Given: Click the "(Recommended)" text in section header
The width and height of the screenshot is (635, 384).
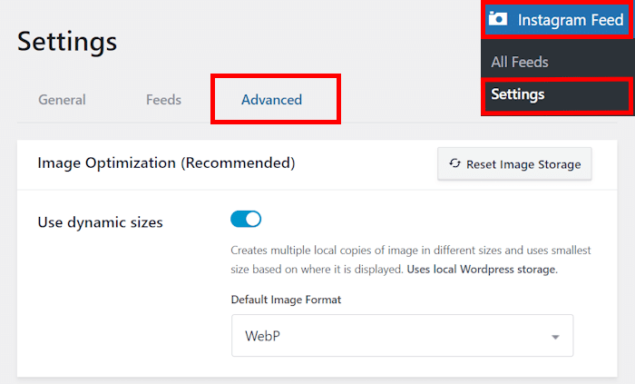Looking at the screenshot, I should point(238,163).
